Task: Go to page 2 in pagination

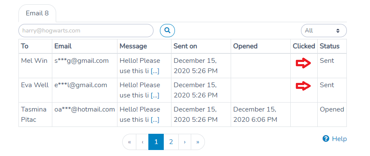Action: [171, 142]
